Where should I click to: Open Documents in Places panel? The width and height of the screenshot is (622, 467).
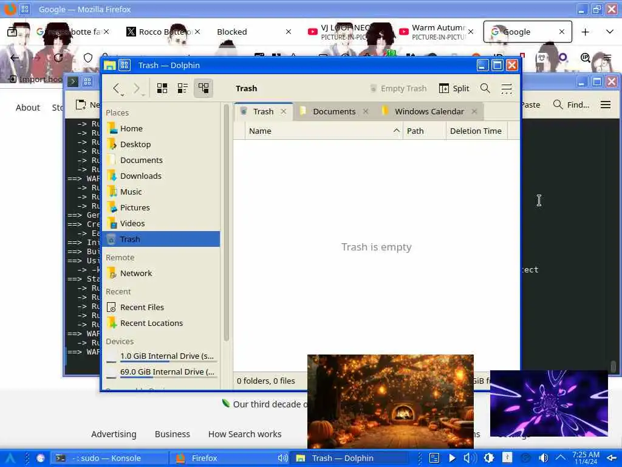[x=160, y=161]
